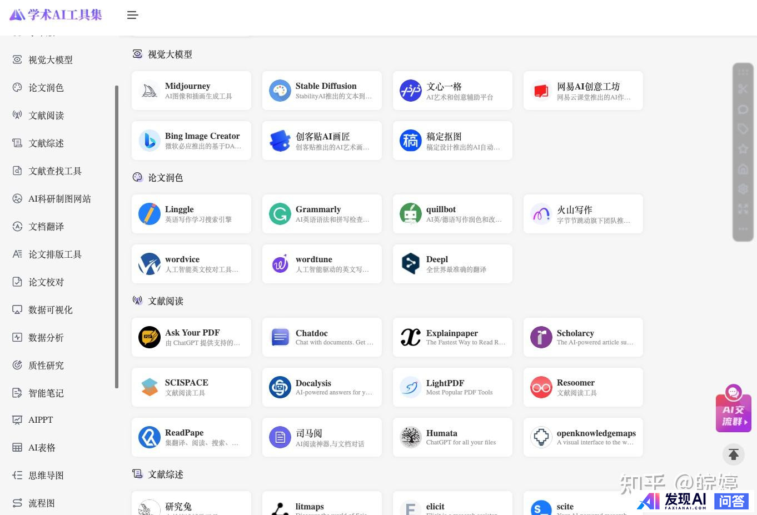Select 质性研究 in sidebar
The image size is (757, 515).
point(46,366)
